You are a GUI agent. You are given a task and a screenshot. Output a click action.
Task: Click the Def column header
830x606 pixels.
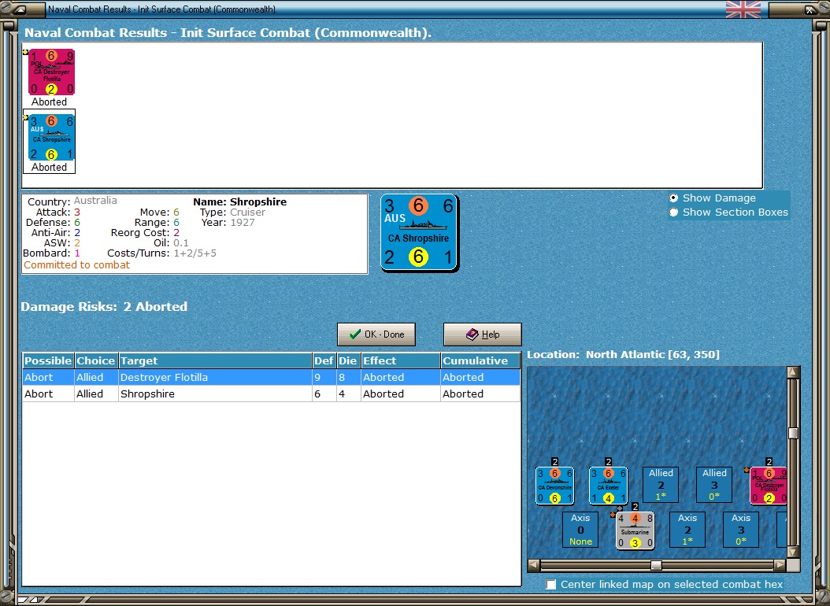coord(324,360)
